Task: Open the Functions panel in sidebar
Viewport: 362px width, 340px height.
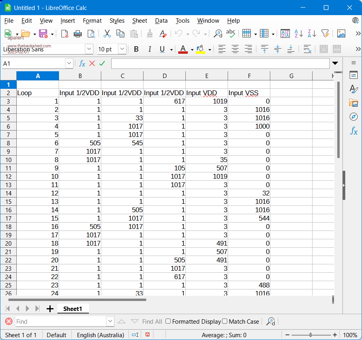Action: 353,131
